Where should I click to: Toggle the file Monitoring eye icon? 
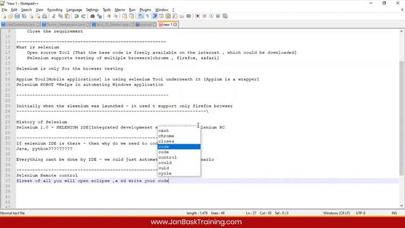(x=189, y=16)
